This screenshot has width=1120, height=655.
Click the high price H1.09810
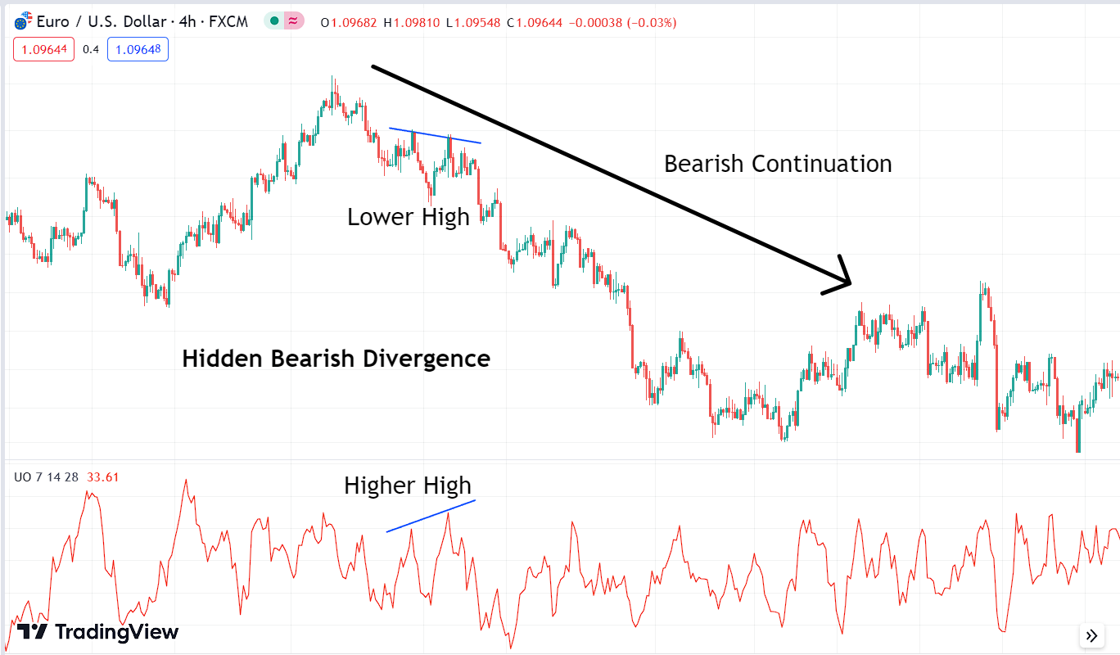(411, 22)
